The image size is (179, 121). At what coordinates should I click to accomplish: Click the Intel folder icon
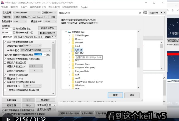click(73, 46)
